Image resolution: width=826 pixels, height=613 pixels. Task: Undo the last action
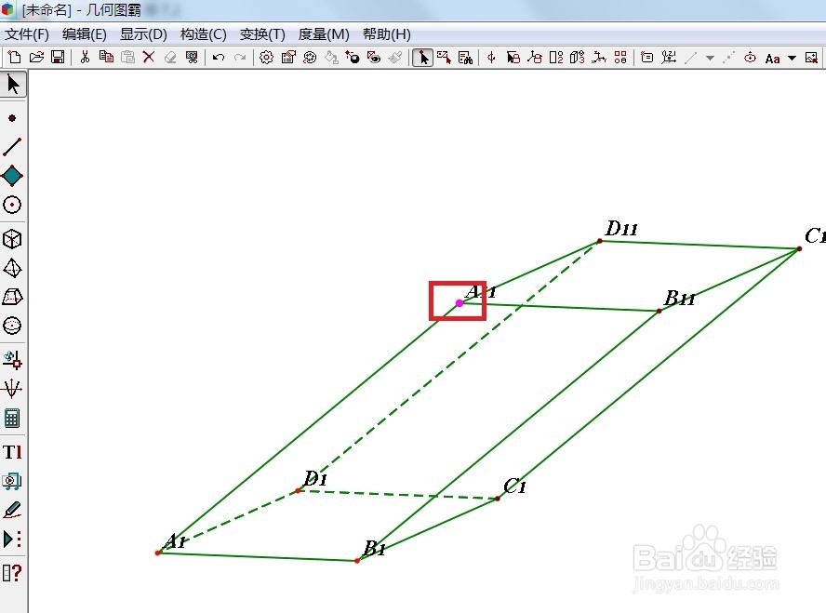coord(219,57)
